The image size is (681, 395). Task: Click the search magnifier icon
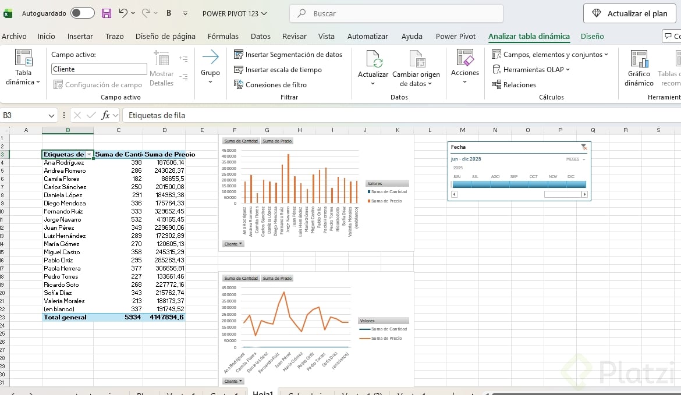coord(302,13)
